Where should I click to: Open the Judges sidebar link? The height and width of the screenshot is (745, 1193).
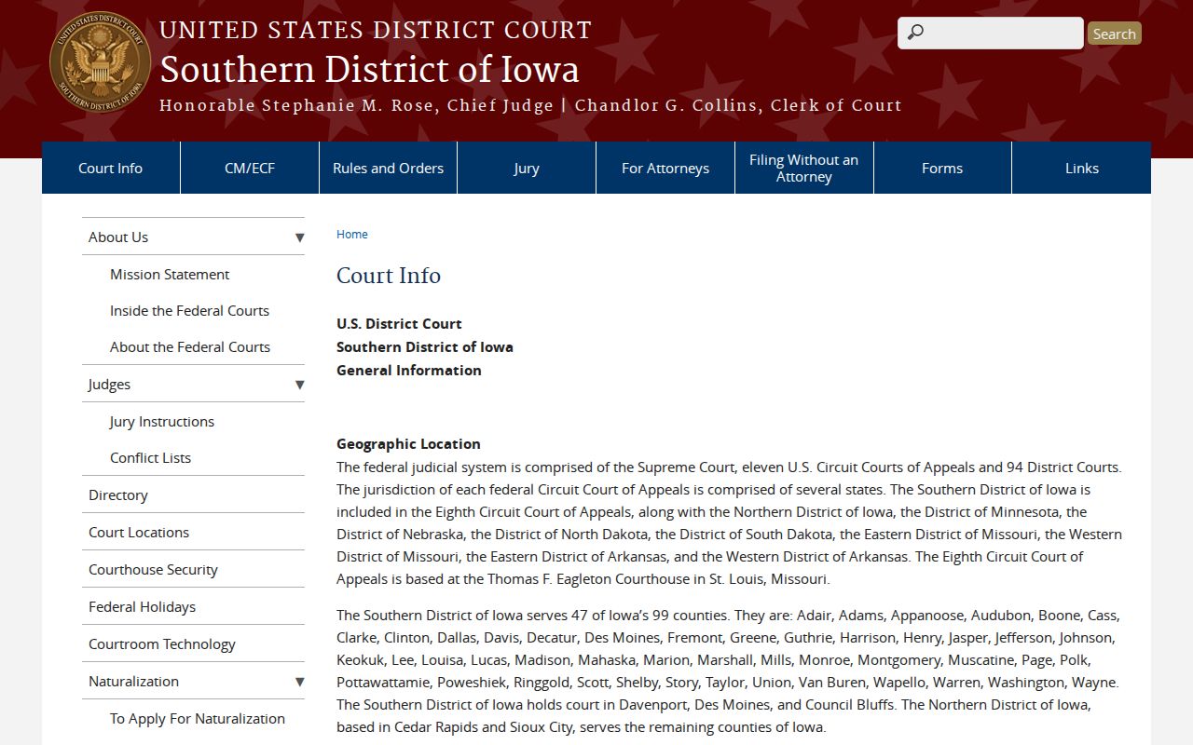pos(109,384)
